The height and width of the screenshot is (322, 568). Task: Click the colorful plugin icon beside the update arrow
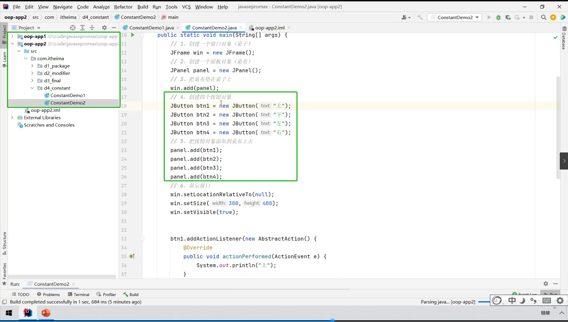(x=563, y=17)
